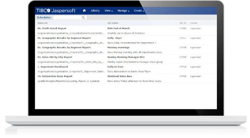
Task: Expand the View dropdown menu
Action: click(x=108, y=11)
